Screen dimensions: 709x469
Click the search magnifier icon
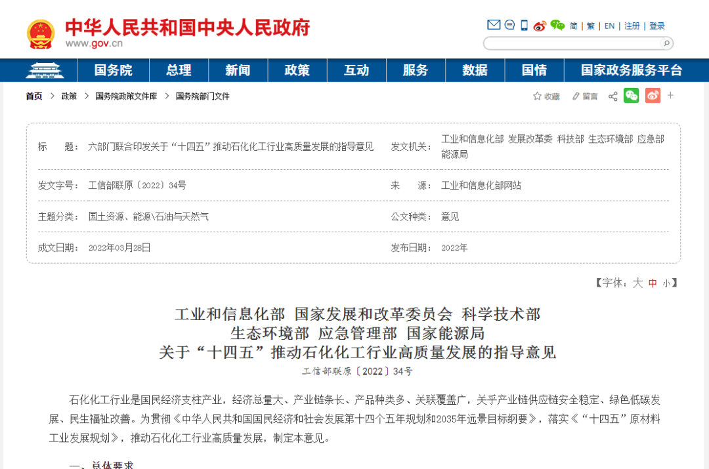pyautogui.click(x=666, y=43)
